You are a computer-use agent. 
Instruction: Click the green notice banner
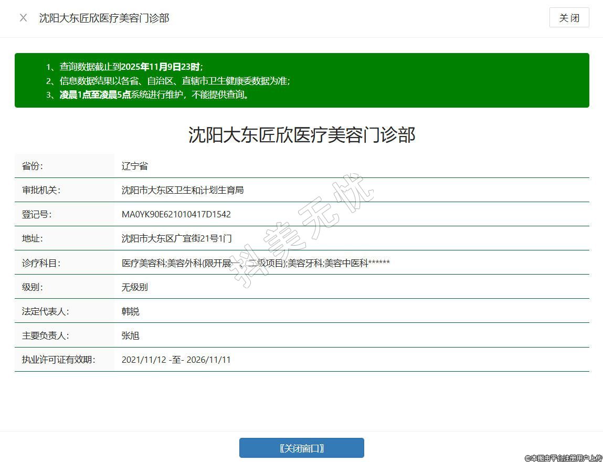point(420,80)
